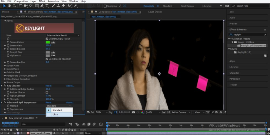The image size is (270, 135).
Task: Switch to Standard workspace
Action: click(x=167, y=6)
